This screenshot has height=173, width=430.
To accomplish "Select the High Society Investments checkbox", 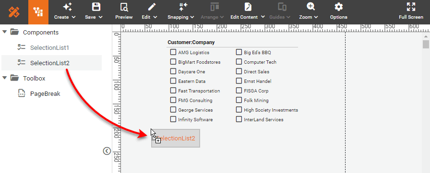I will pyautogui.click(x=239, y=109).
